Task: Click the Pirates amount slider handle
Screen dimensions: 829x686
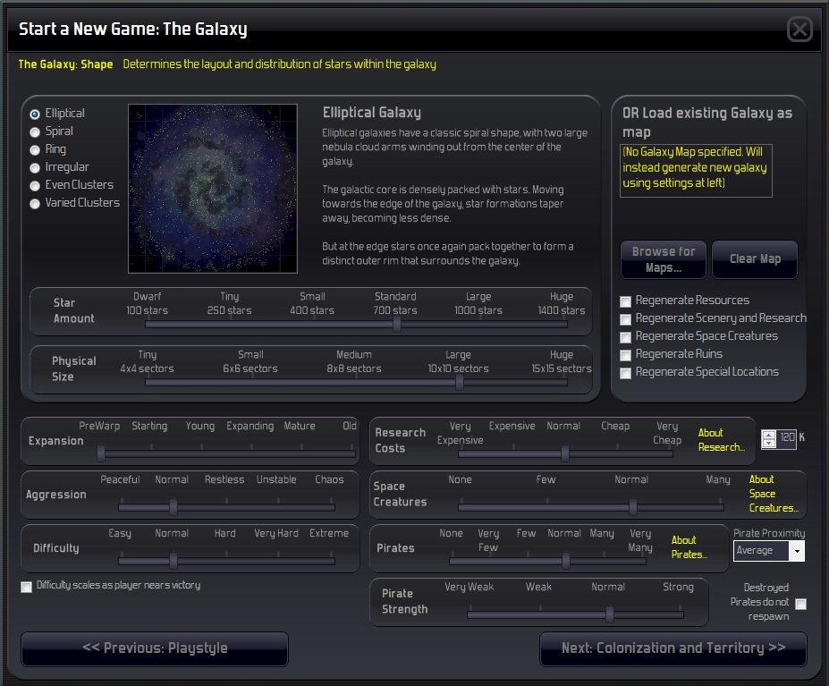Action: pos(566,561)
